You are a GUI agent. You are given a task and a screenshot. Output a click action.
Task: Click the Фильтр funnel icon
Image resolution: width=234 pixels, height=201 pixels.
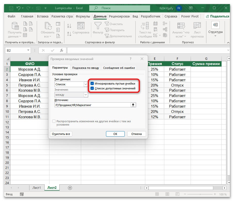pyautogui.click(x=98, y=26)
